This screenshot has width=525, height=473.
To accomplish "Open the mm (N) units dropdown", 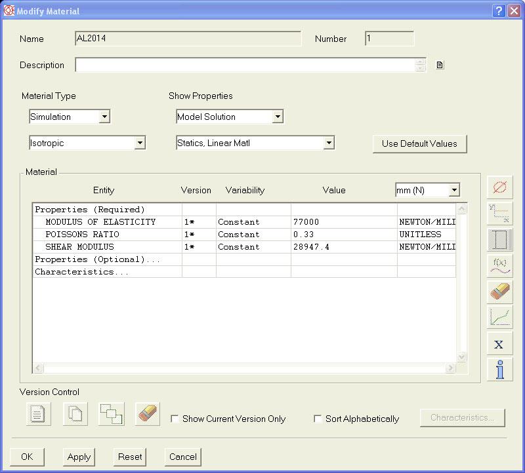I will point(454,190).
